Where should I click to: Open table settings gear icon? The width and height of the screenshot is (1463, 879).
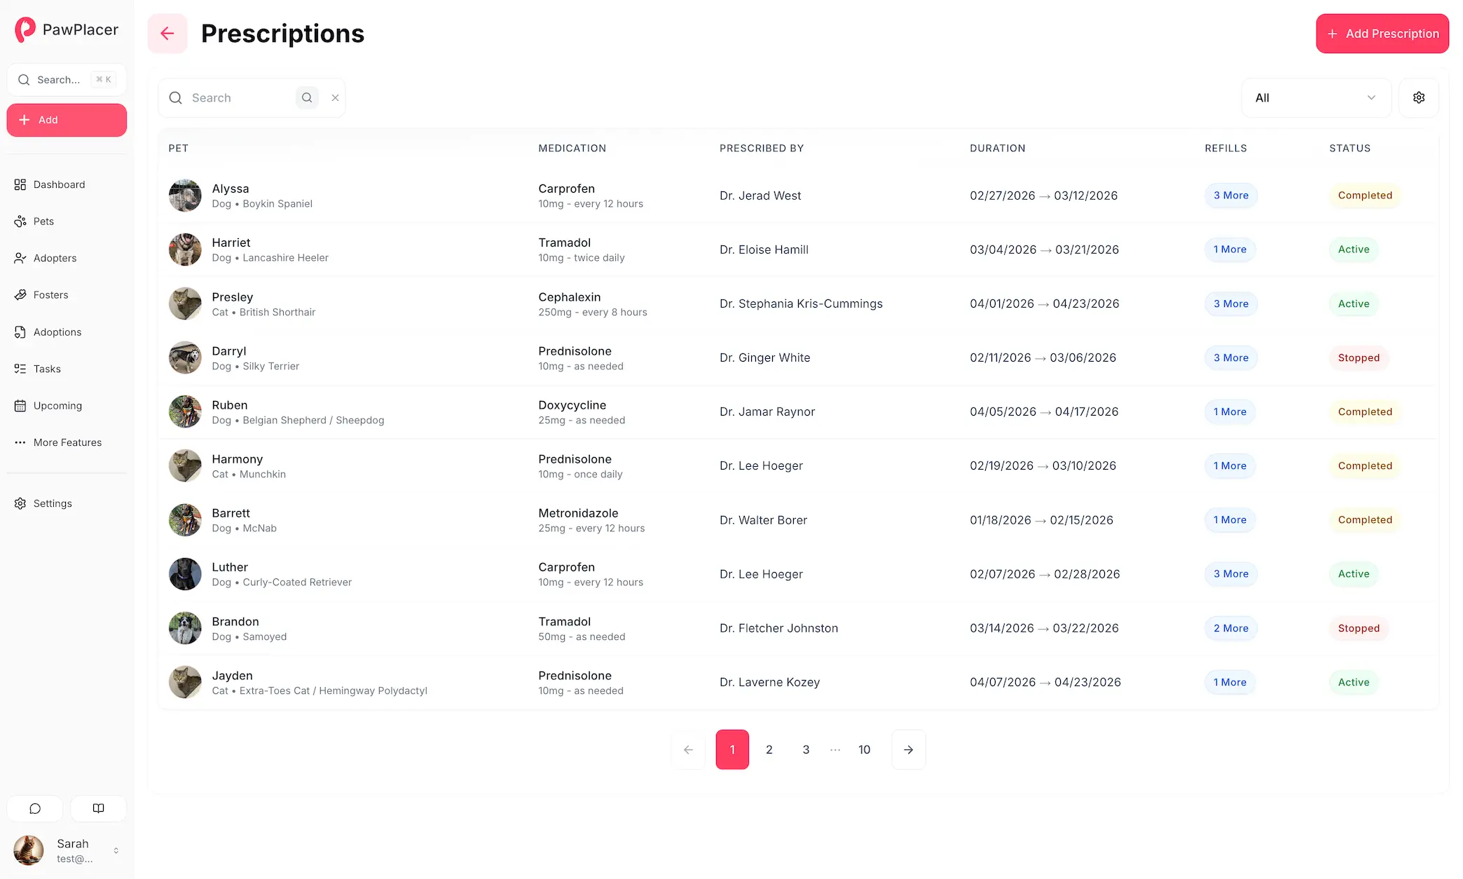[x=1419, y=98]
